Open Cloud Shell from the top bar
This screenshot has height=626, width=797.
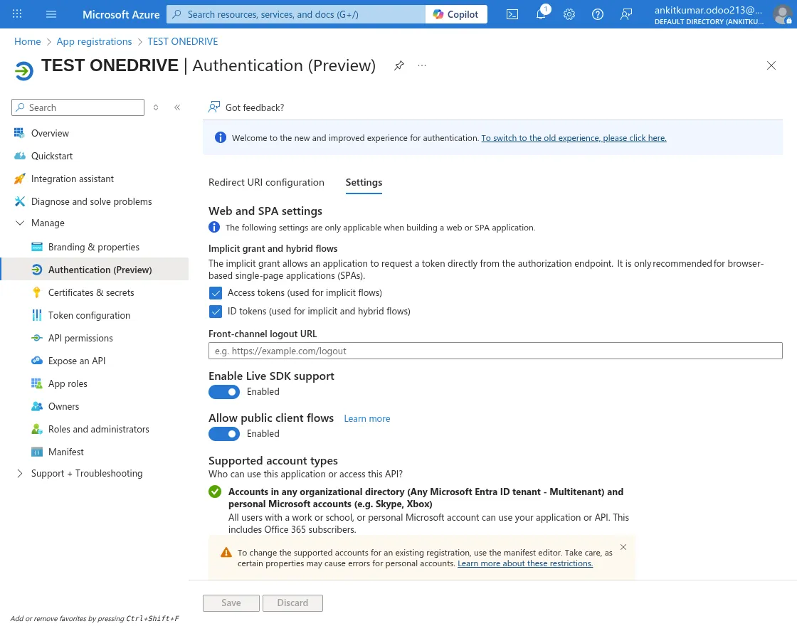pyautogui.click(x=512, y=14)
